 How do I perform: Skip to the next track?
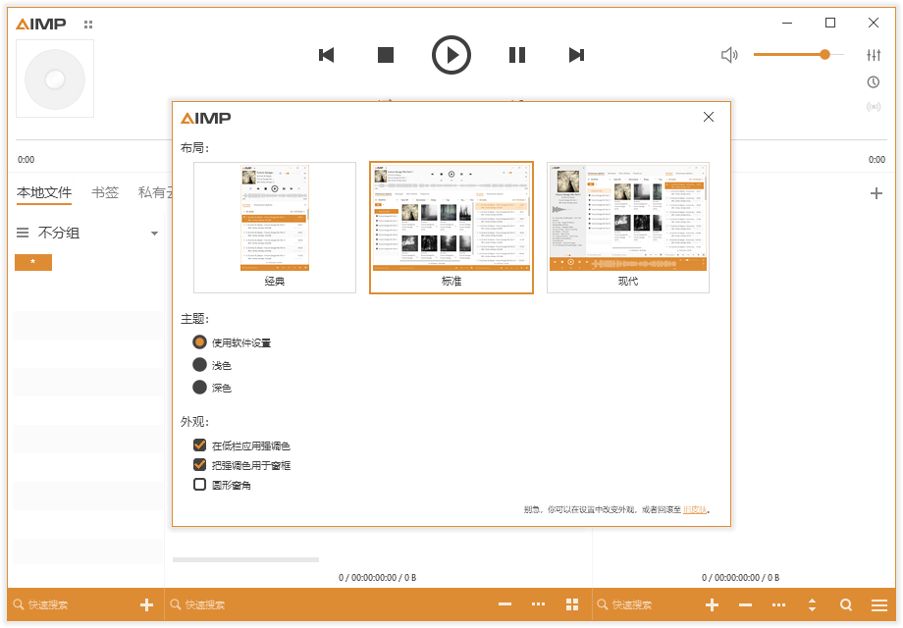pyautogui.click(x=576, y=55)
